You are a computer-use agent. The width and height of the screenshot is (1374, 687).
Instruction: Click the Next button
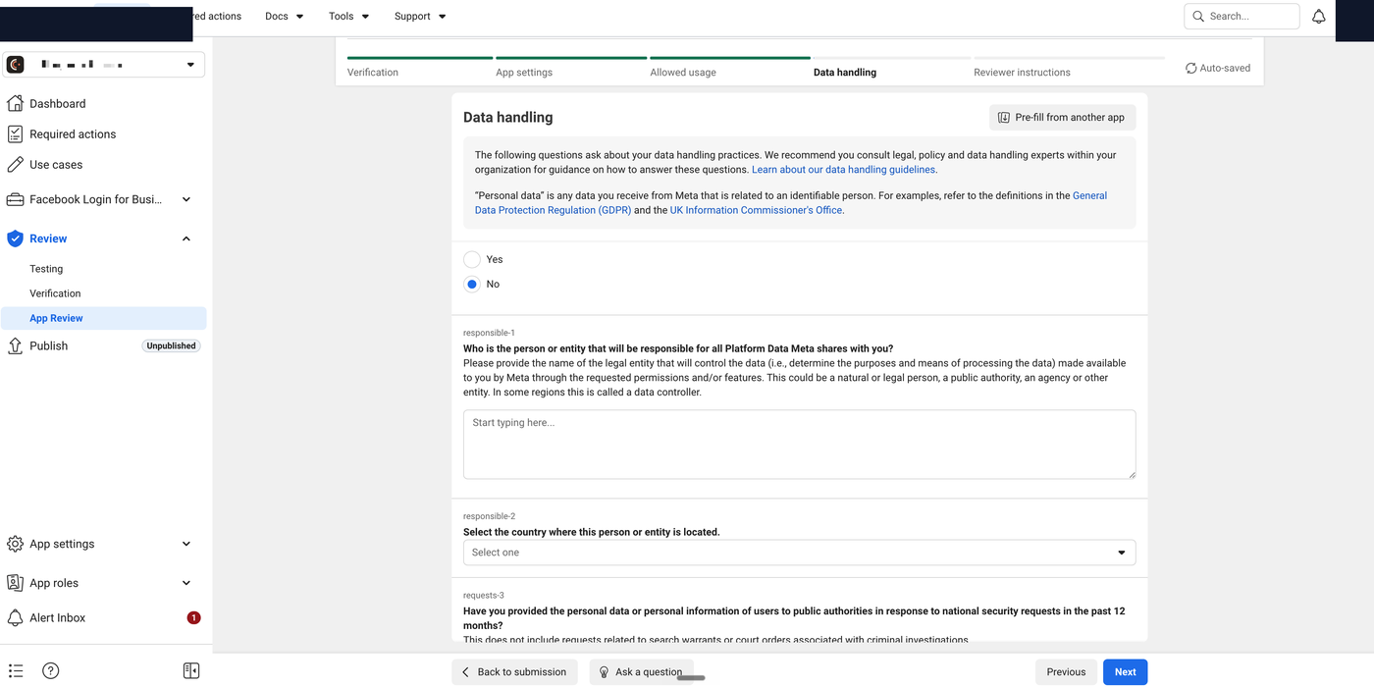(x=1125, y=672)
